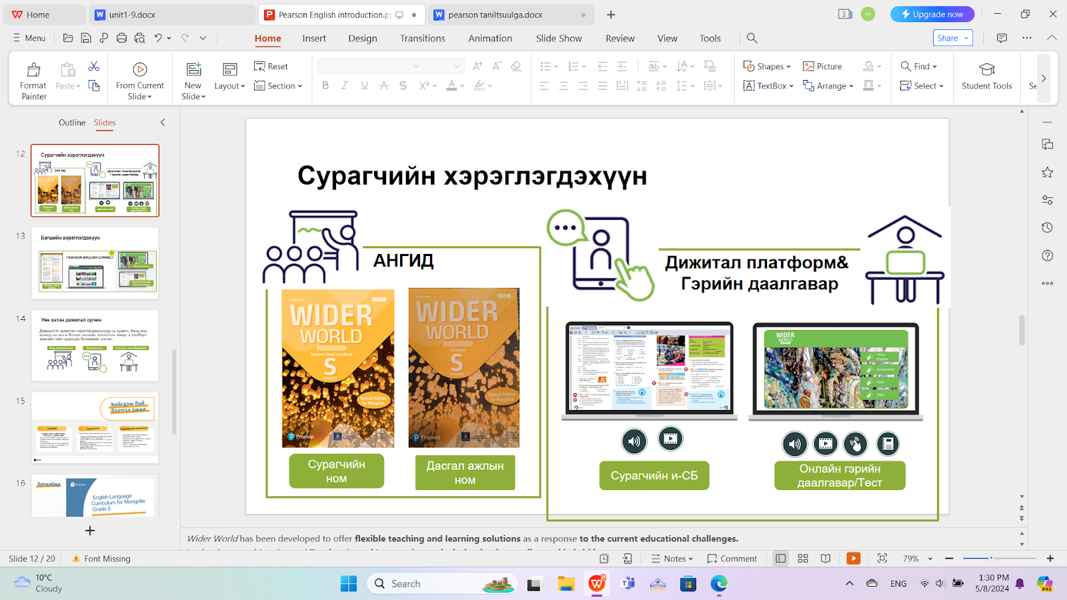Click Reset slide button
Image resolution: width=1067 pixels, height=600 pixels.
271,66
